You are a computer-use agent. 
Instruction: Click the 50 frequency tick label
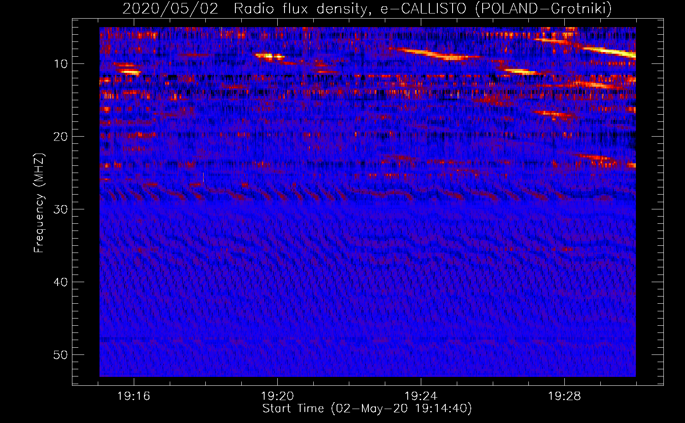pyautogui.click(x=61, y=355)
